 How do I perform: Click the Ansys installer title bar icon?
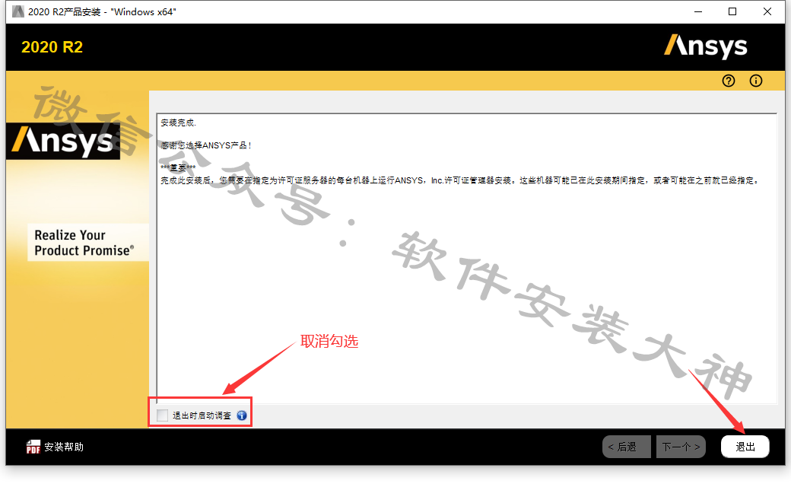tap(18, 11)
